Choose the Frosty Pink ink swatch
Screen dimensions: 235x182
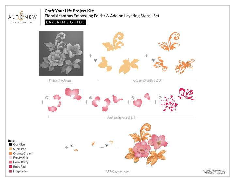tap(11, 158)
